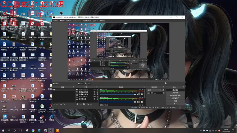Move scene up with arrow icon
Image resolution: width=237 pixels, height=133 pixels.
pyautogui.click(x=61, y=104)
